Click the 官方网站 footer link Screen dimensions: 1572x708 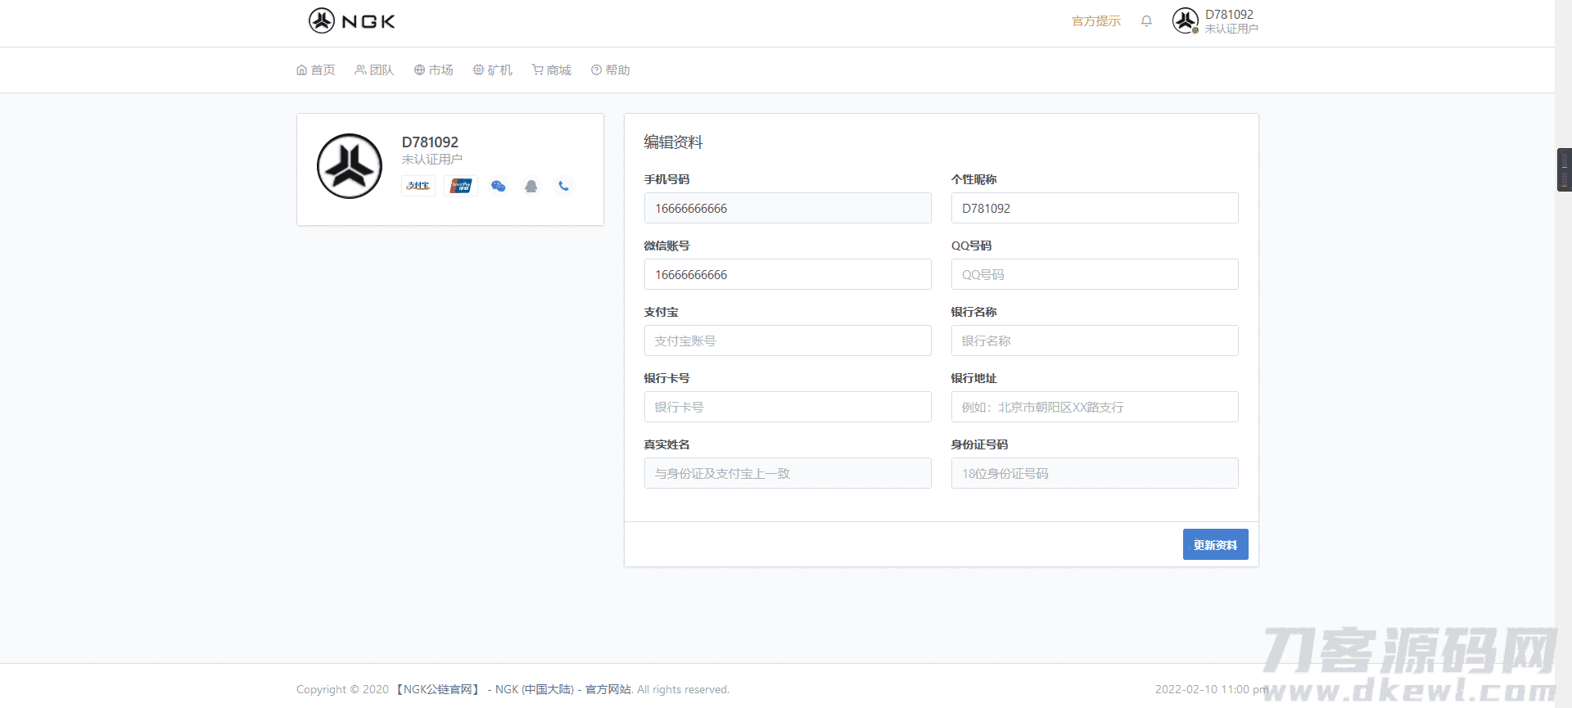point(608,689)
